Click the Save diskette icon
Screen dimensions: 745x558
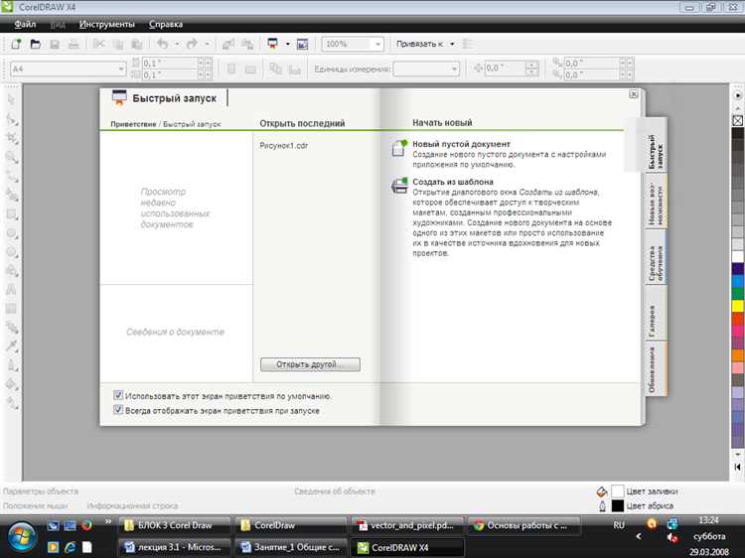click(55, 44)
